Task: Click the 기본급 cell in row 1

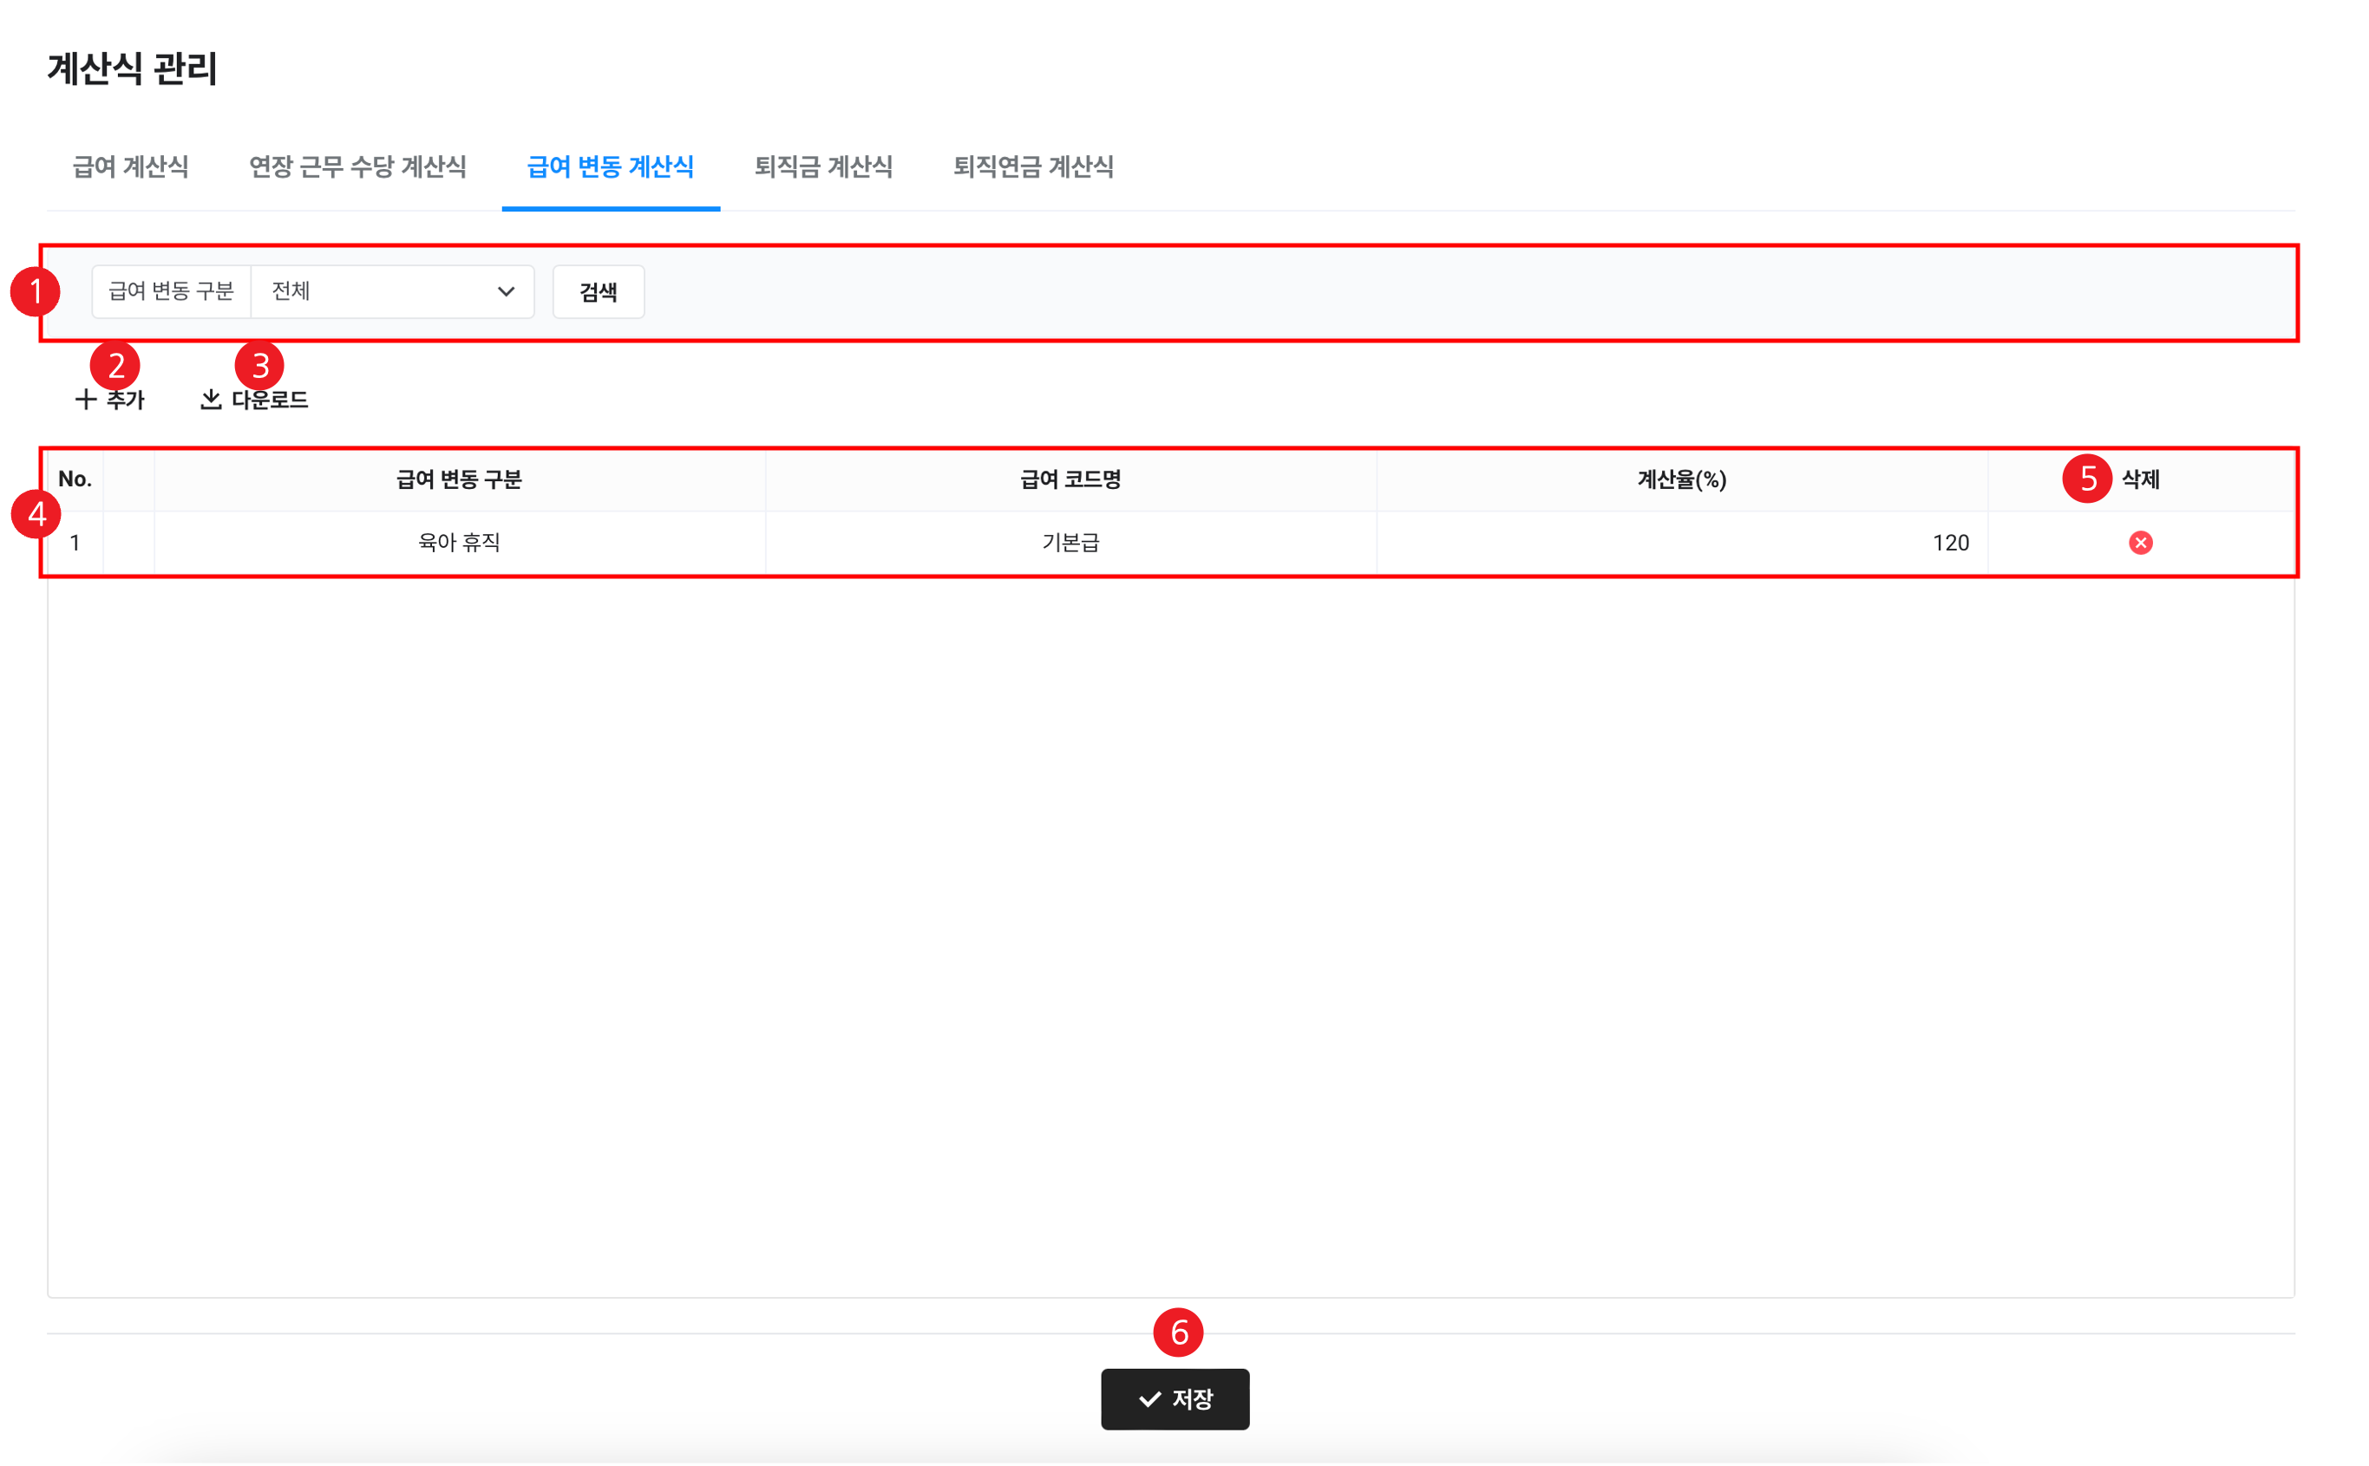Action: pos(1070,543)
